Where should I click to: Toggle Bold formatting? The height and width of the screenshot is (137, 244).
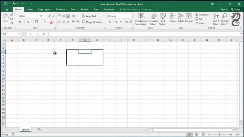pos(20,22)
